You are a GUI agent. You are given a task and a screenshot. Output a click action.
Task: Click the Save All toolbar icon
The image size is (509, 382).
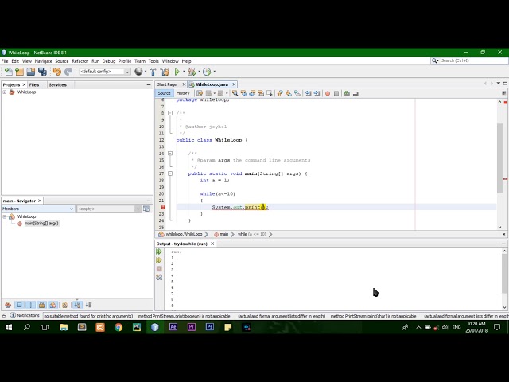pyautogui.click(x=42, y=72)
